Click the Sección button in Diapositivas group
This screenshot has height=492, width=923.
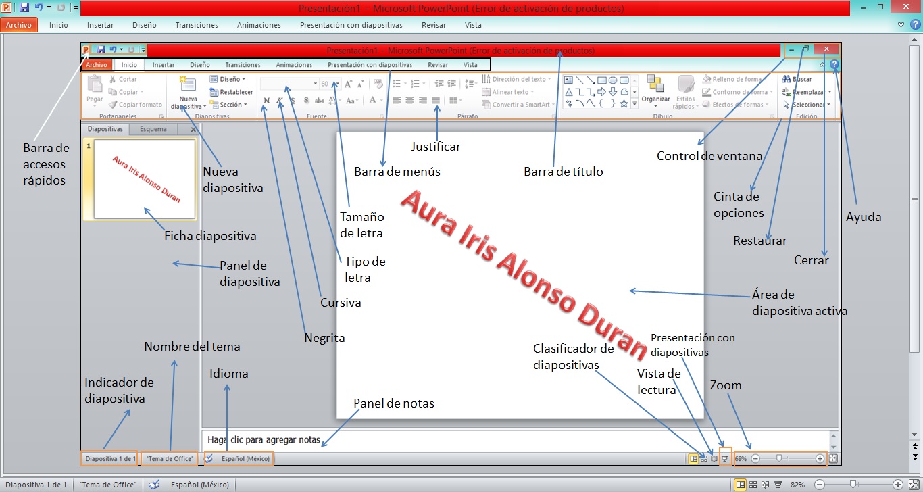coord(230,105)
